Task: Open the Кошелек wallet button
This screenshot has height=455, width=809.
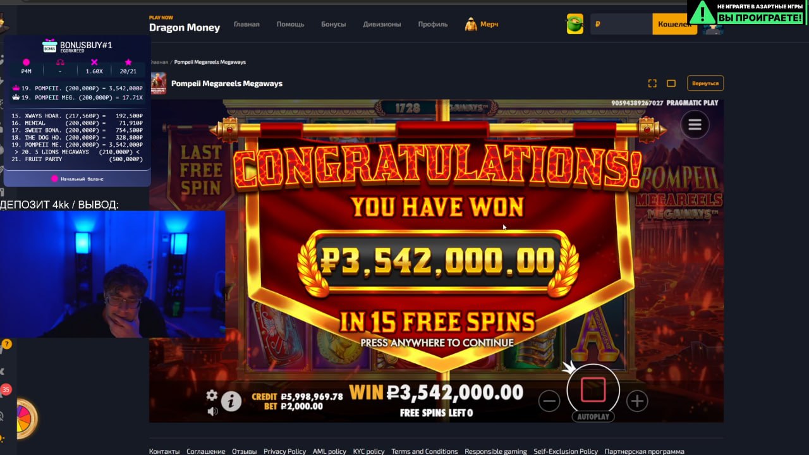Action: click(674, 24)
